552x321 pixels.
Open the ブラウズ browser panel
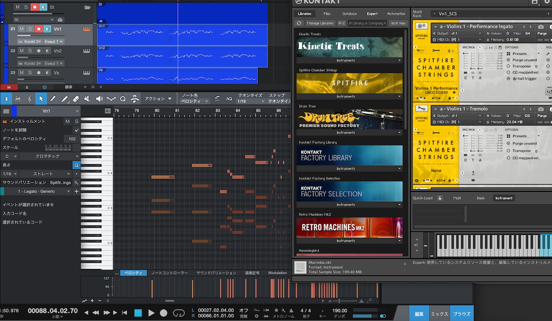click(x=462, y=313)
